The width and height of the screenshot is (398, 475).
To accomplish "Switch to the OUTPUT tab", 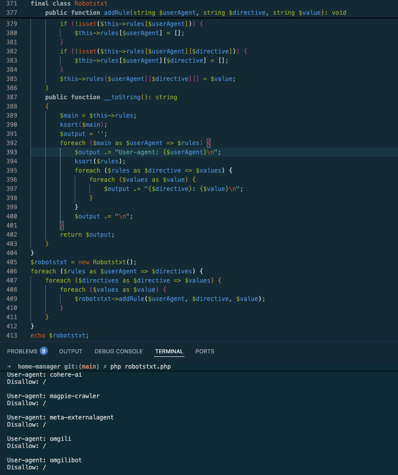I will pyautogui.click(x=71, y=351).
